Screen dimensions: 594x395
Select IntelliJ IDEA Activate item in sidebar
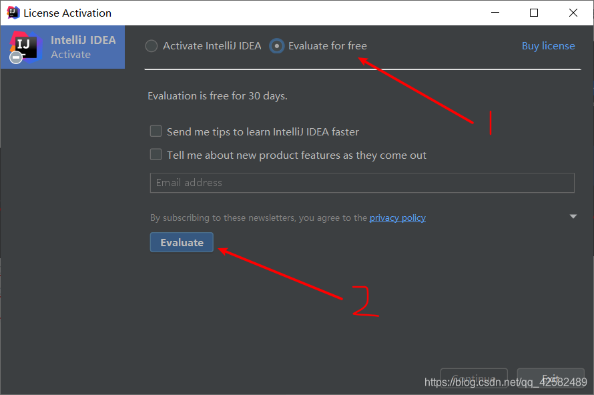tap(63, 47)
